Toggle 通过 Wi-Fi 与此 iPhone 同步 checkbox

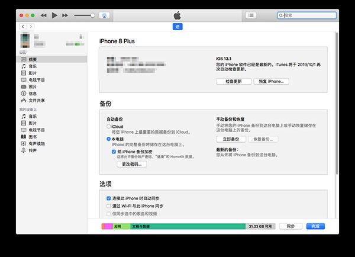tap(109, 206)
